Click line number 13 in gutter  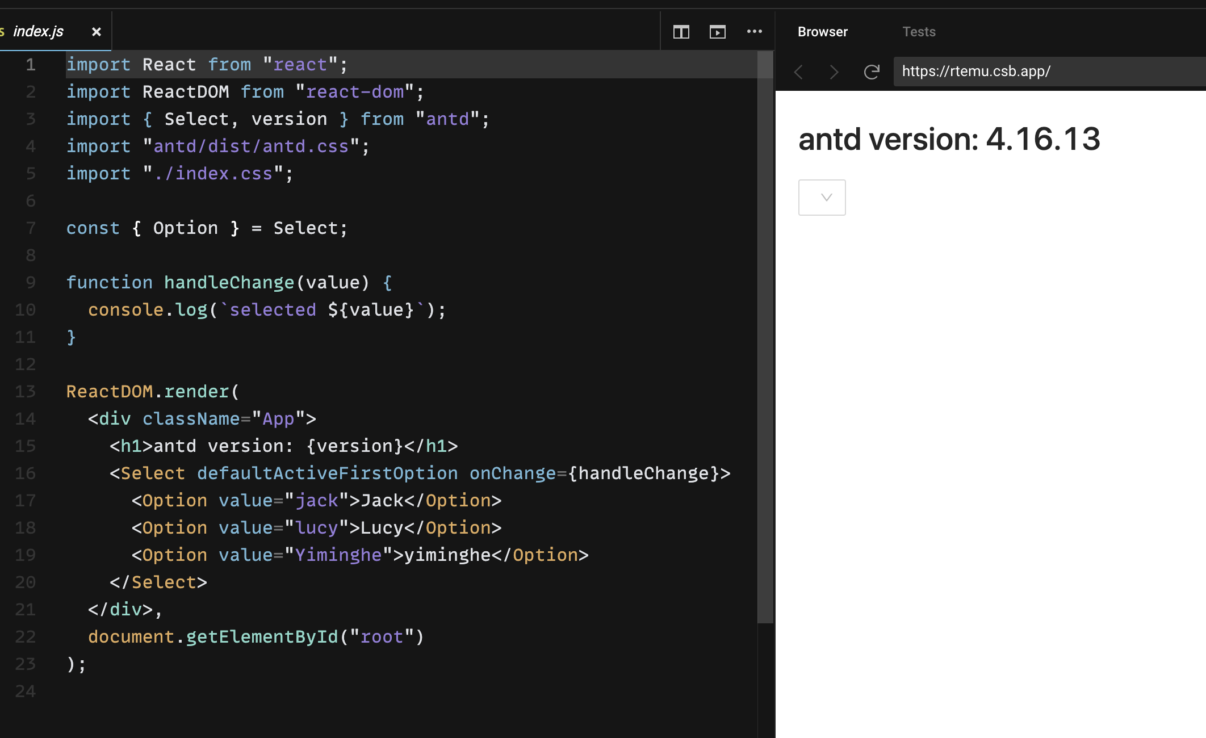click(x=26, y=392)
